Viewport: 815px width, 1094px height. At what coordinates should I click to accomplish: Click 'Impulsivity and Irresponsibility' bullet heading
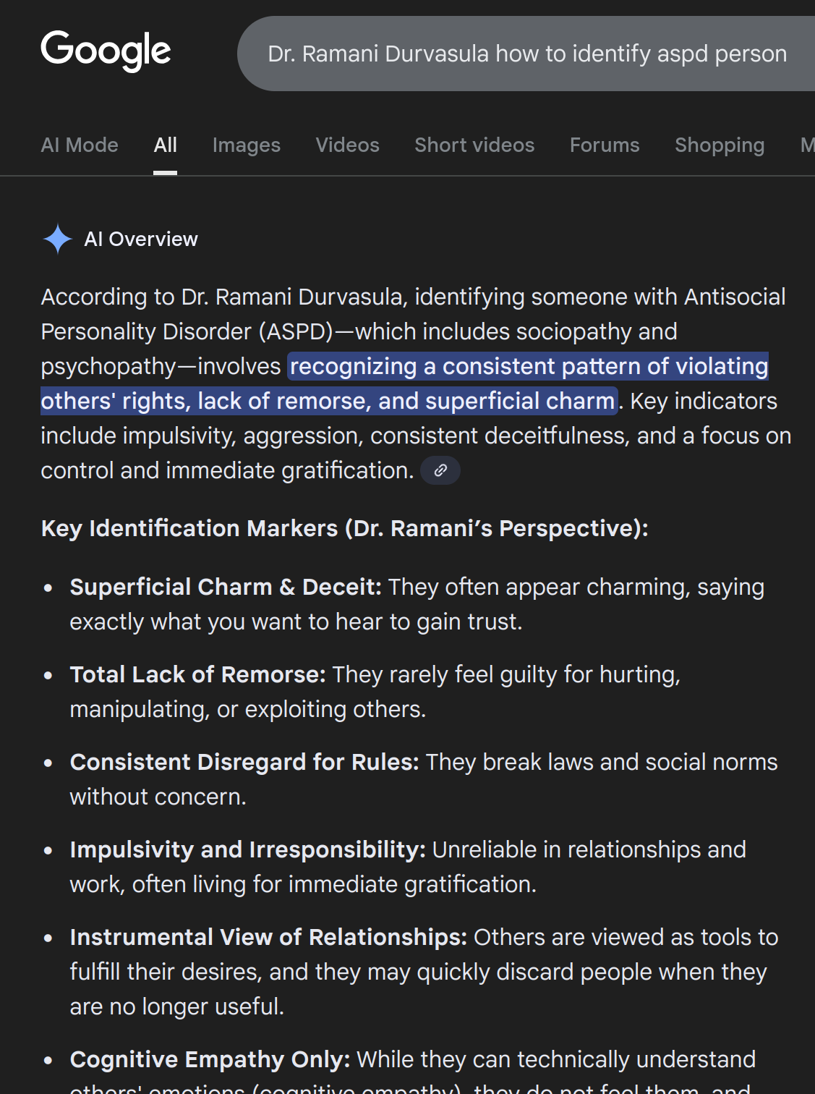pyautogui.click(x=247, y=850)
